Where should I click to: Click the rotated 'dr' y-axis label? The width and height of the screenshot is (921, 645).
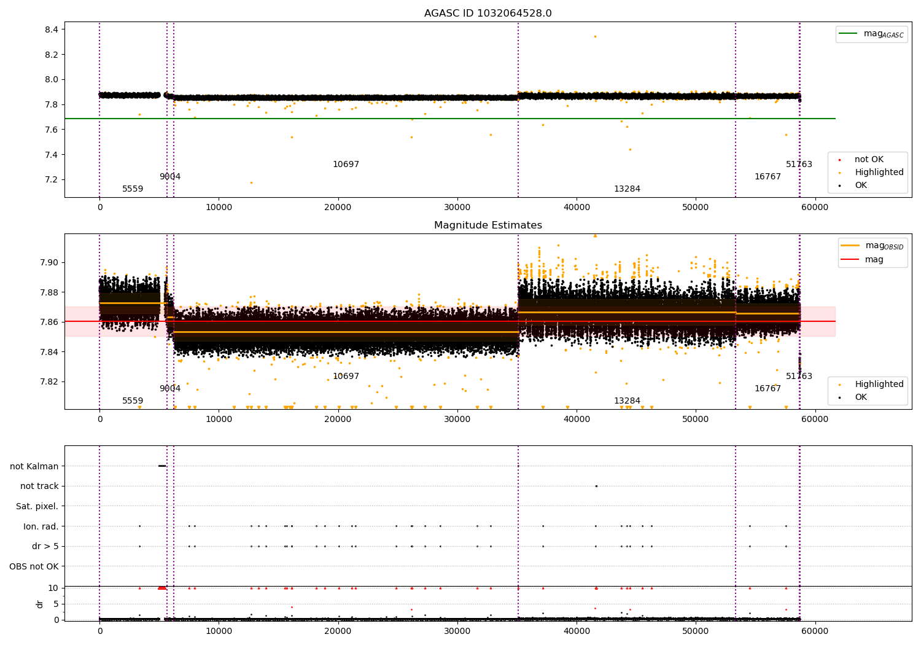[40, 604]
